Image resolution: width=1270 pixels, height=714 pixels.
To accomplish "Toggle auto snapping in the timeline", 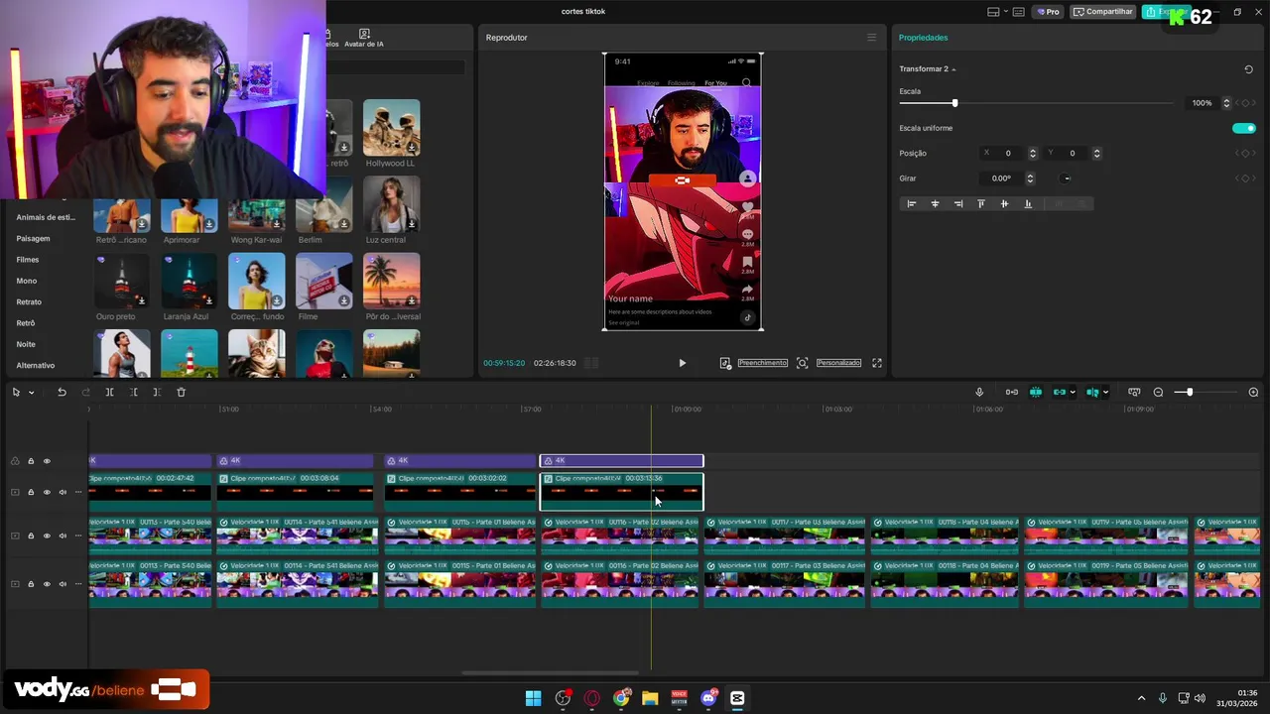I will click(1036, 393).
